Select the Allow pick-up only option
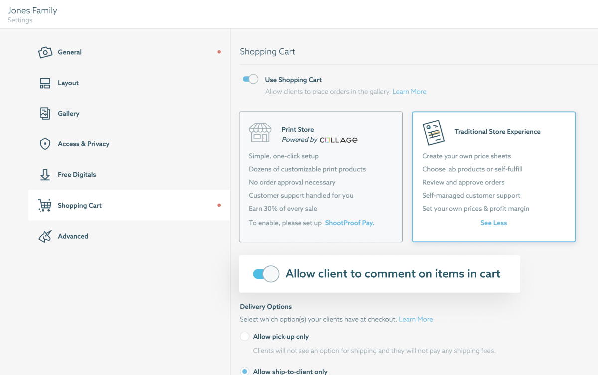 click(x=245, y=336)
